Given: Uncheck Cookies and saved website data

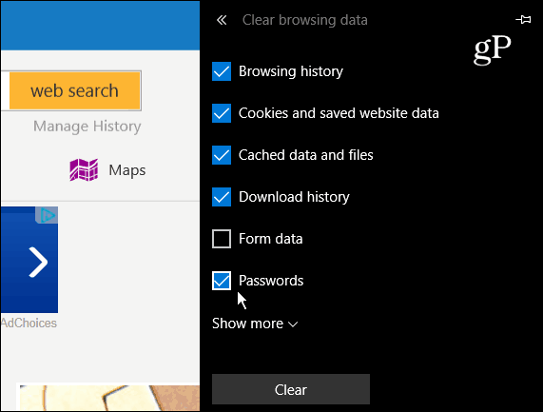Looking at the screenshot, I should (x=222, y=113).
